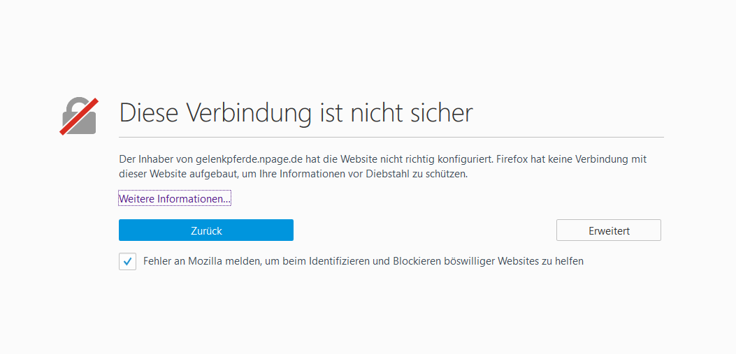This screenshot has width=736, height=354.
Task: Click the red slash across the padlock
Action: [x=79, y=117]
